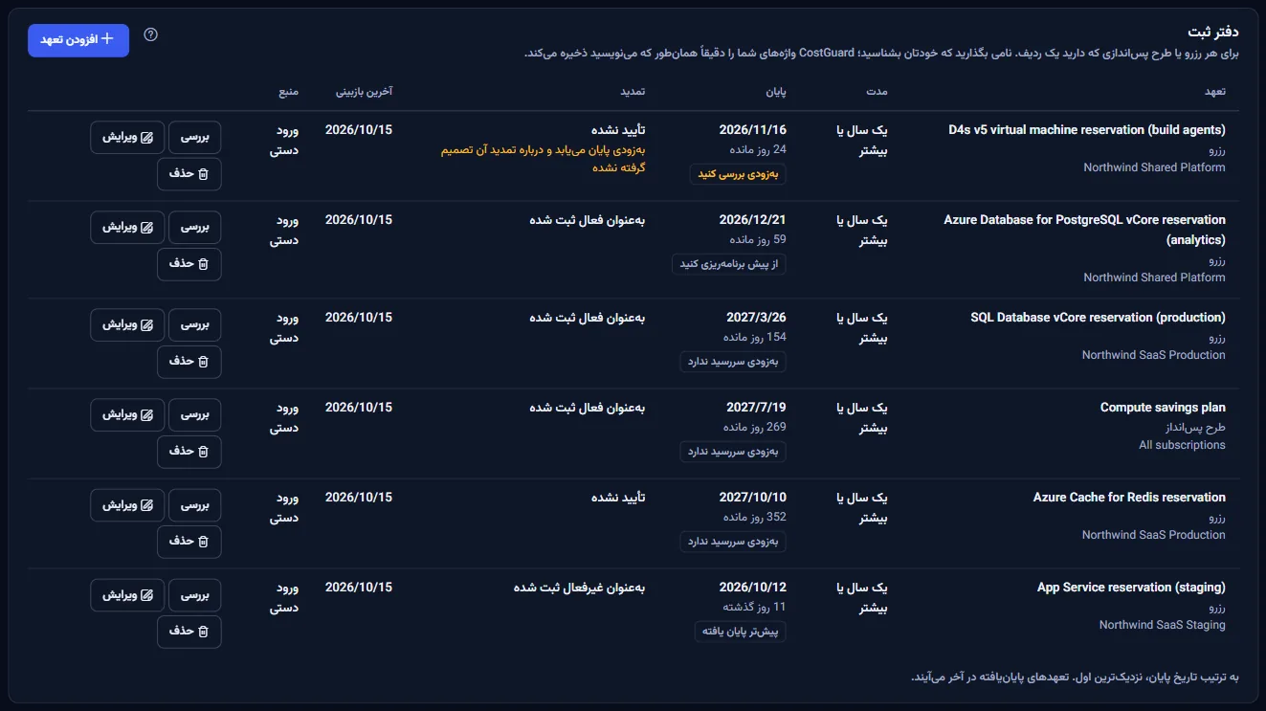Click end date 2026/11/16
Screen dimensions: 1266x711
(753, 130)
